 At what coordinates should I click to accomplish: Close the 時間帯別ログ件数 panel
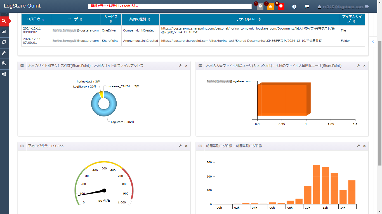[x=364, y=146]
